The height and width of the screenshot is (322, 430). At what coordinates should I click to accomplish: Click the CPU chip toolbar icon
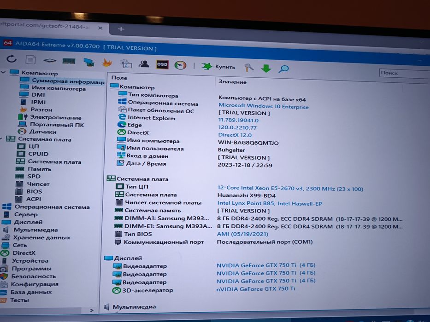[50, 61]
